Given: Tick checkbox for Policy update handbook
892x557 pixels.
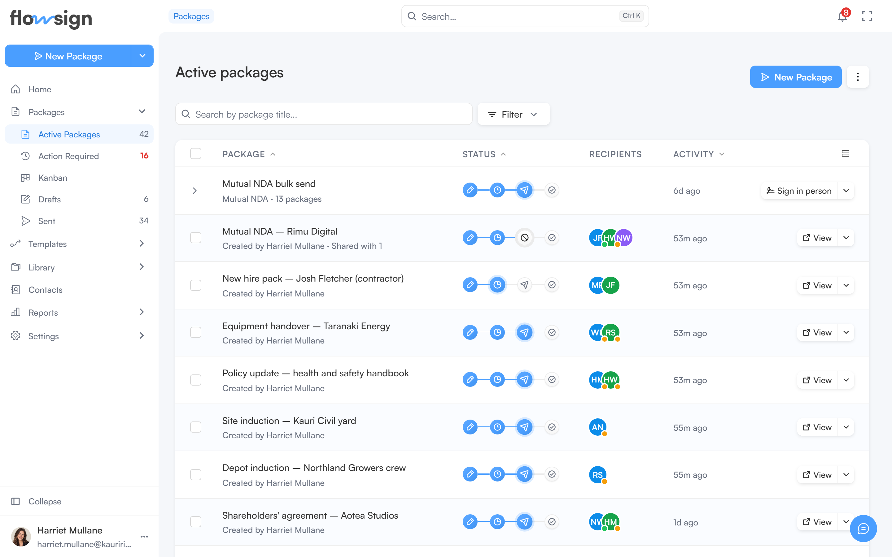Looking at the screenshot, I should 196,380.
